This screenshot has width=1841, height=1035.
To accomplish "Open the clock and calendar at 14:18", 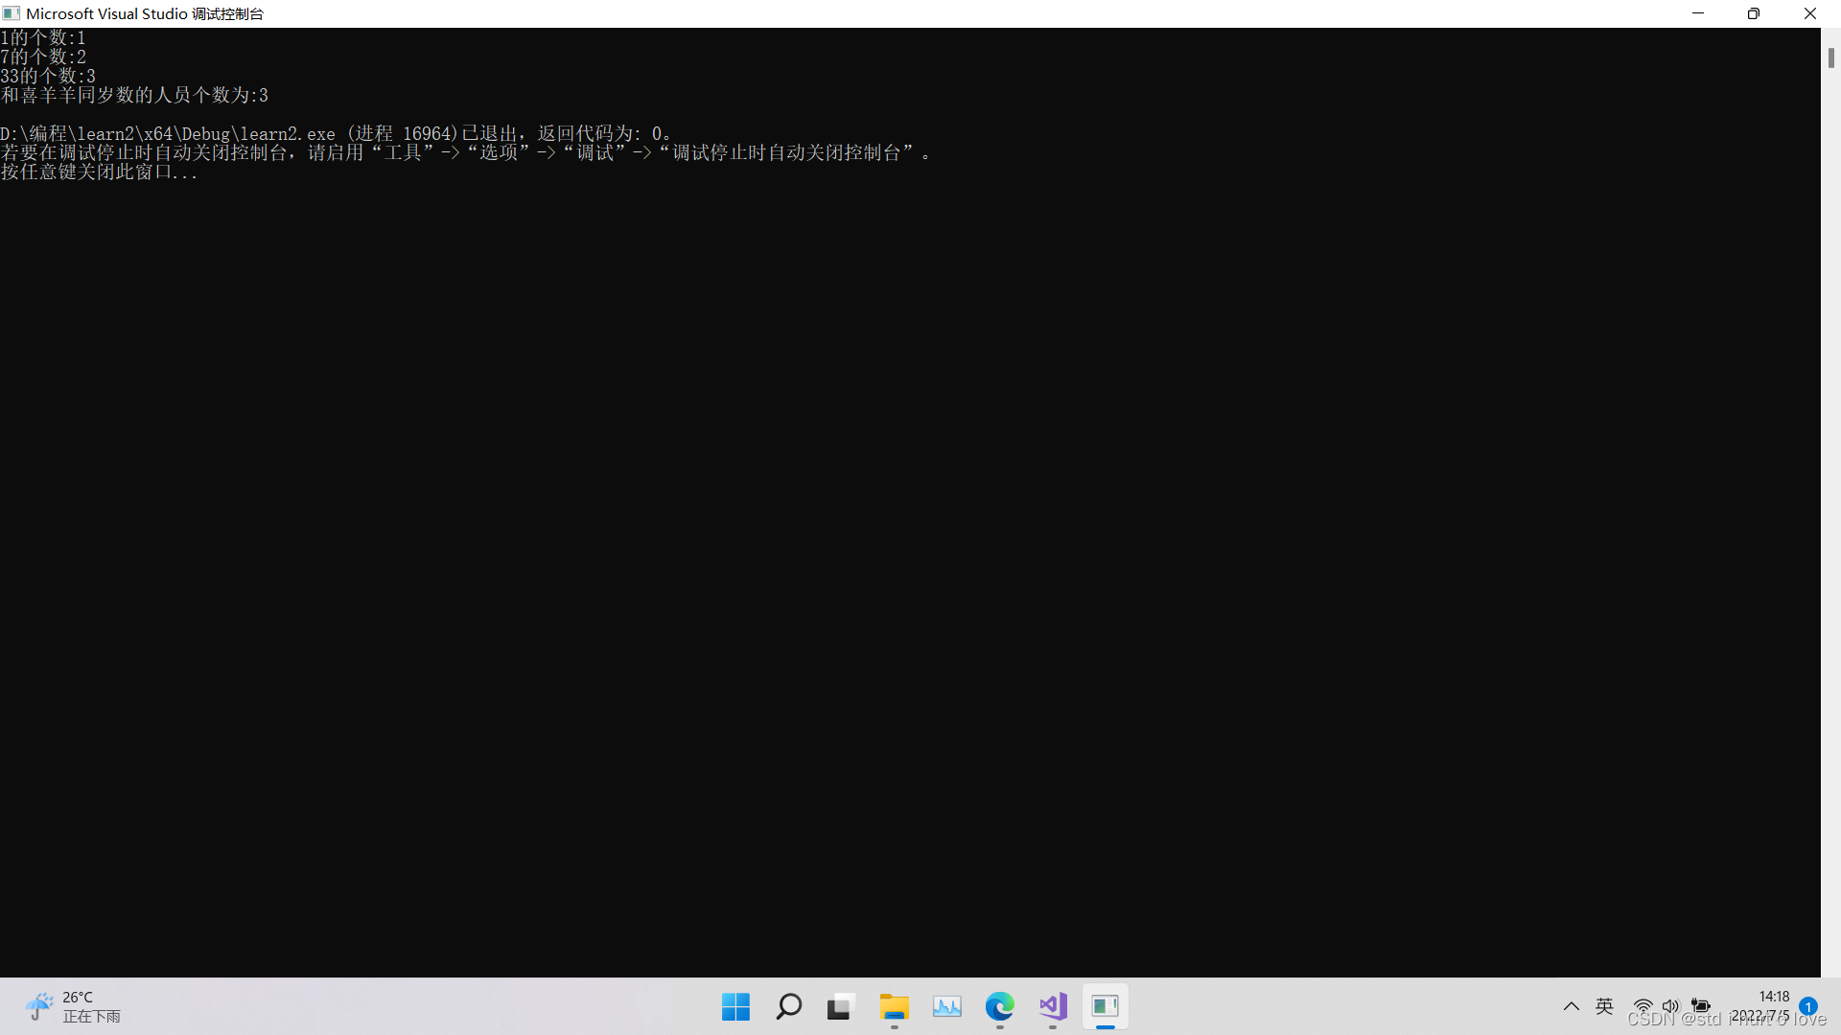I will [1762, 1006].
